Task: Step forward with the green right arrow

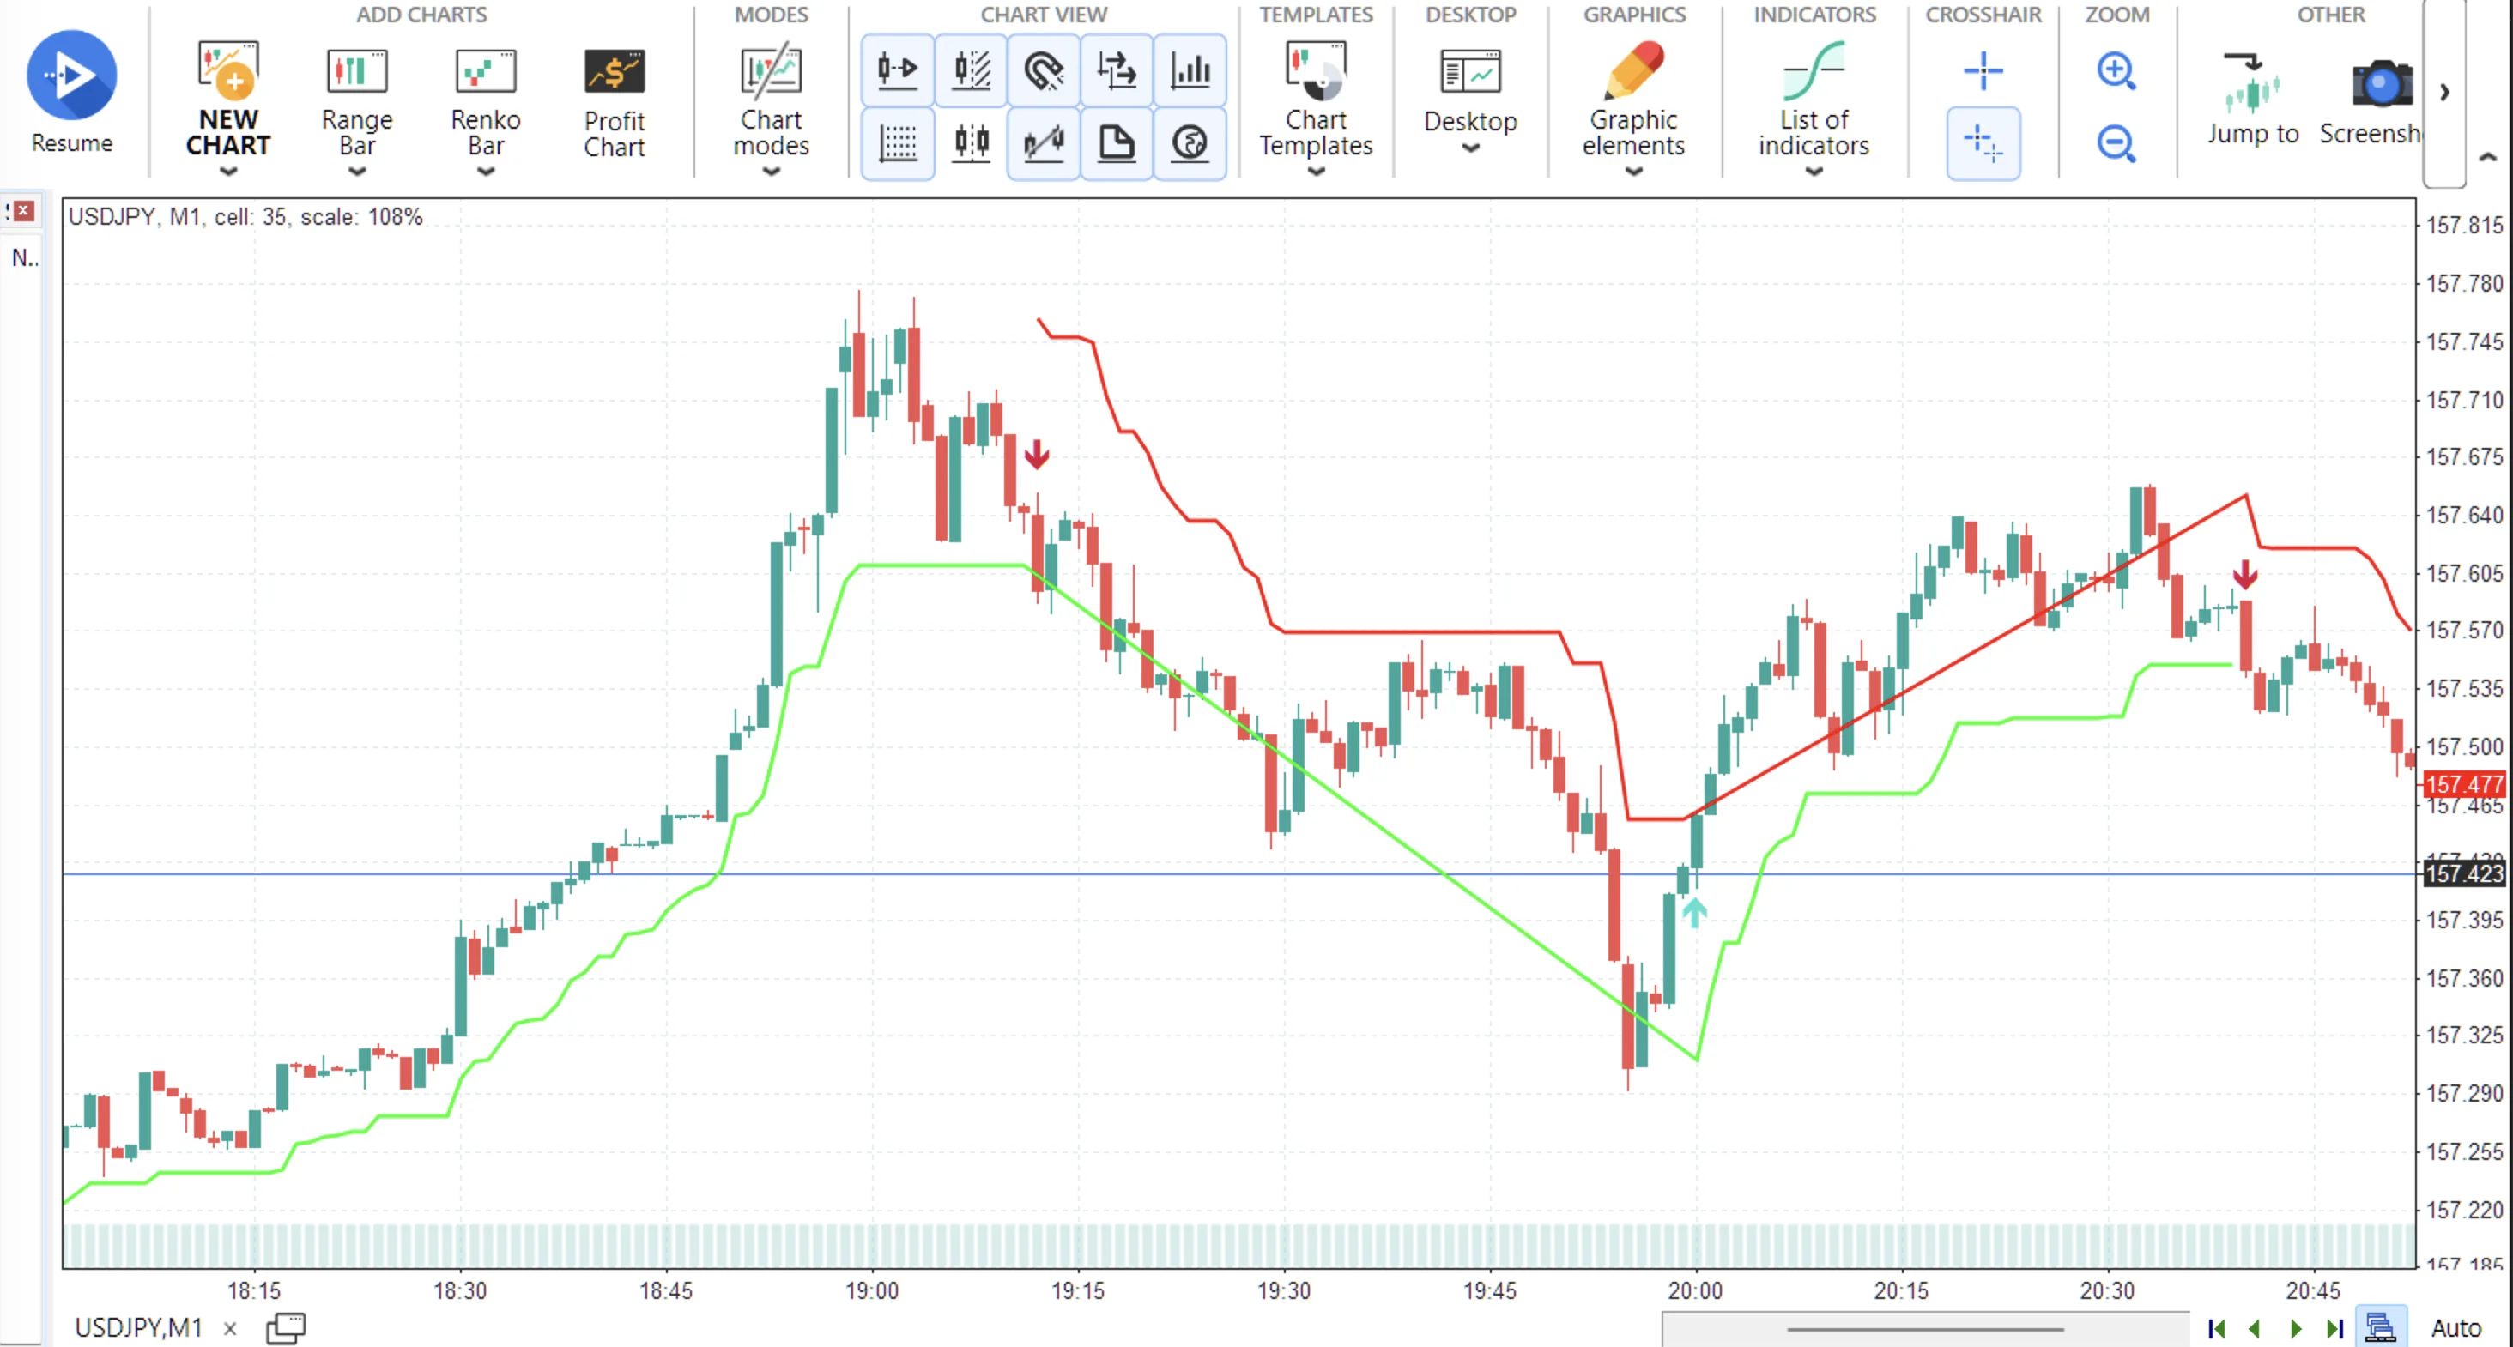Action: [2296, 1328]
